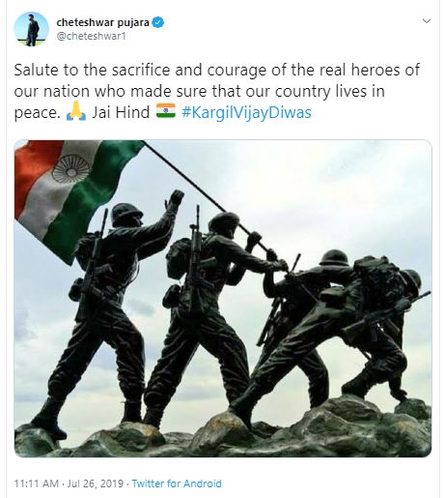Select the Jai Hind text
The height and width of the screenshot is (498, 445).
pyautogui.click(x=121, y=112)
